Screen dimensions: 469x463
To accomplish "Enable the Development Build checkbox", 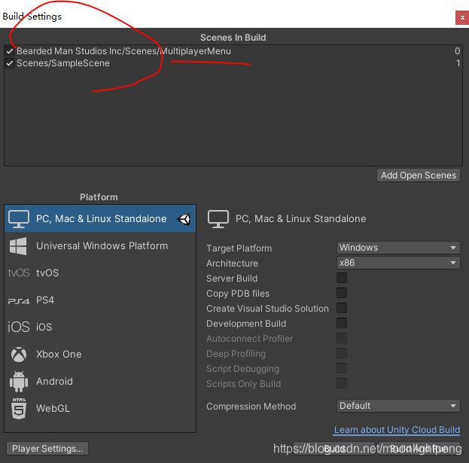I will [342, 323].
